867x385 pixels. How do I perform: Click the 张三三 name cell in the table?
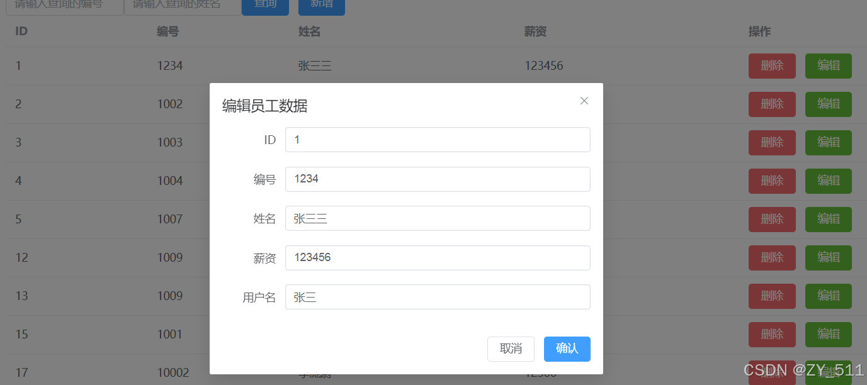point(315,66)
